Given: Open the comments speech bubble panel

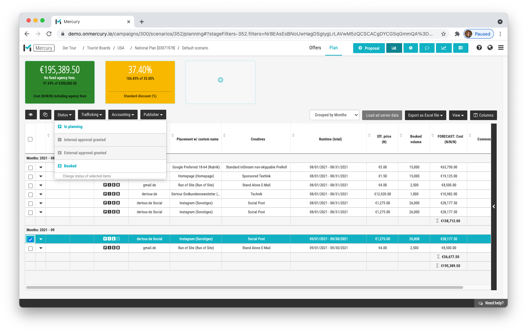Looking at the screenshot, I should [427, 48].
